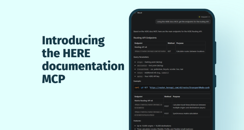Click the 'Query Parameters:' label
This screenshot has width=244, height=130.
click(141, 57)
